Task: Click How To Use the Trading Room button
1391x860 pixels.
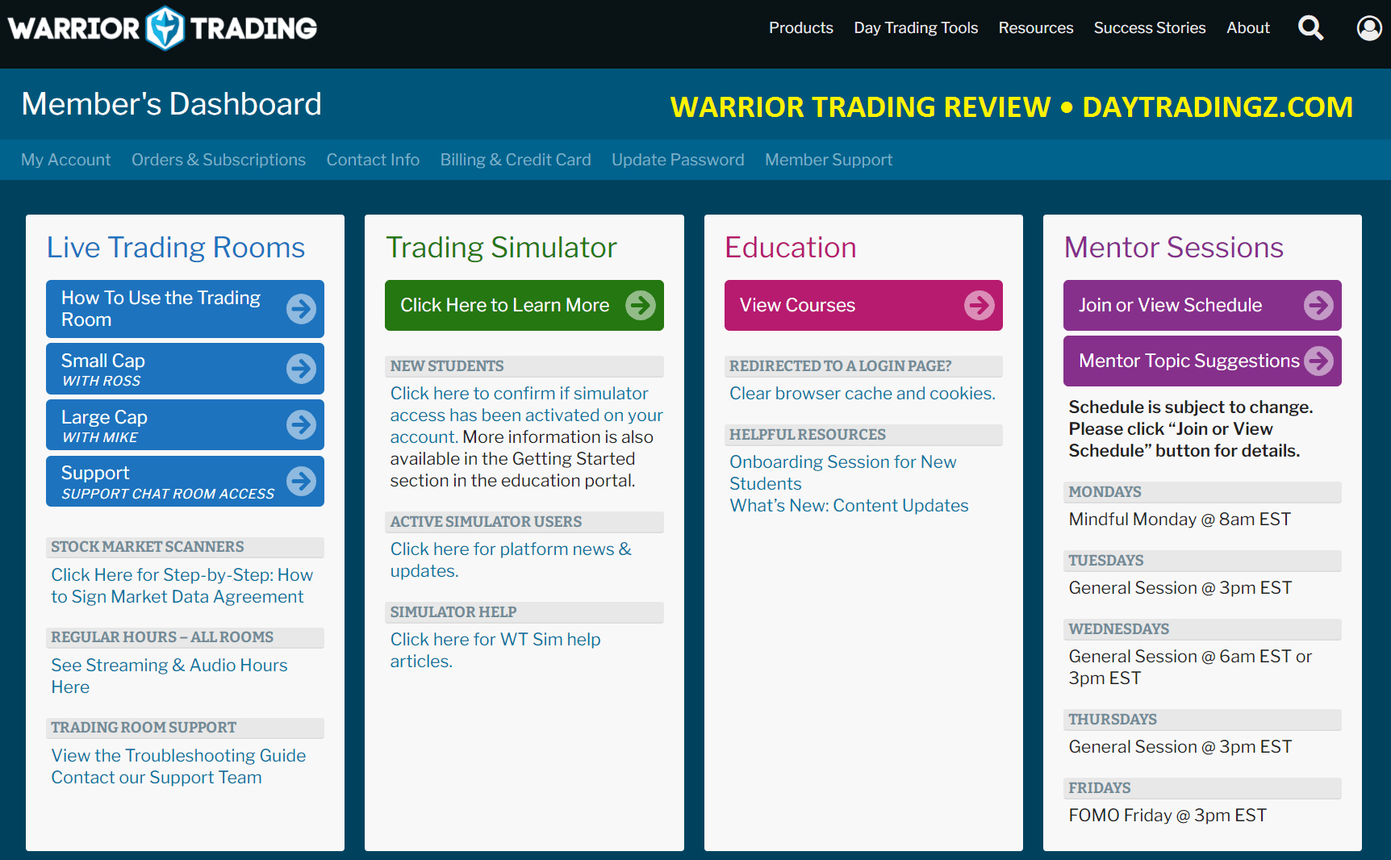Action: [185, 308]
